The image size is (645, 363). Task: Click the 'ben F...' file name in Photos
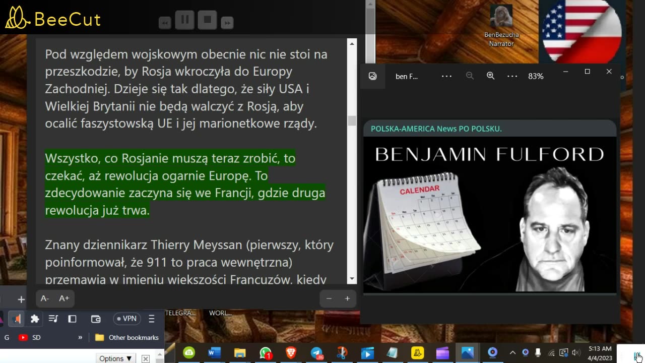click(x=407, y=76)
